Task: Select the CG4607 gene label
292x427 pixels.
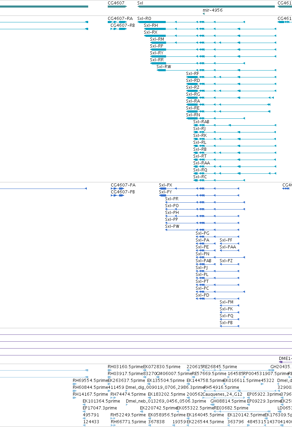Action: coord(116,3)
